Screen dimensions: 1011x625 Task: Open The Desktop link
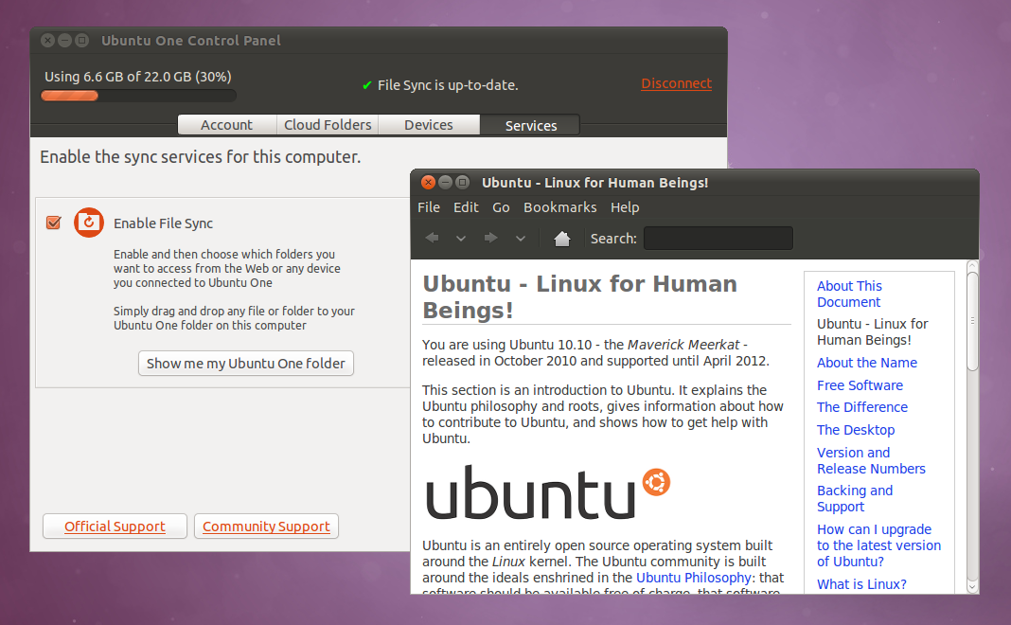click(856, 430)
